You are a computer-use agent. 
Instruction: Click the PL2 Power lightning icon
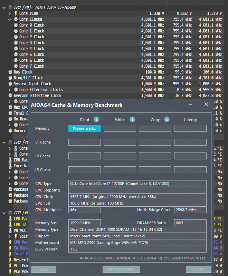tap(10, 272)
